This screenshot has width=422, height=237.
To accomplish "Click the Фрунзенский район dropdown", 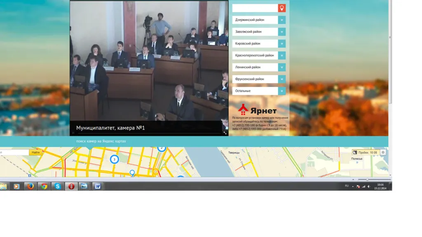I will tap(259, 79).
